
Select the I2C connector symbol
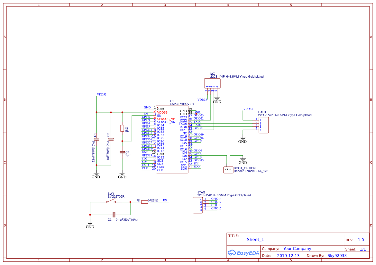[212, 83]
